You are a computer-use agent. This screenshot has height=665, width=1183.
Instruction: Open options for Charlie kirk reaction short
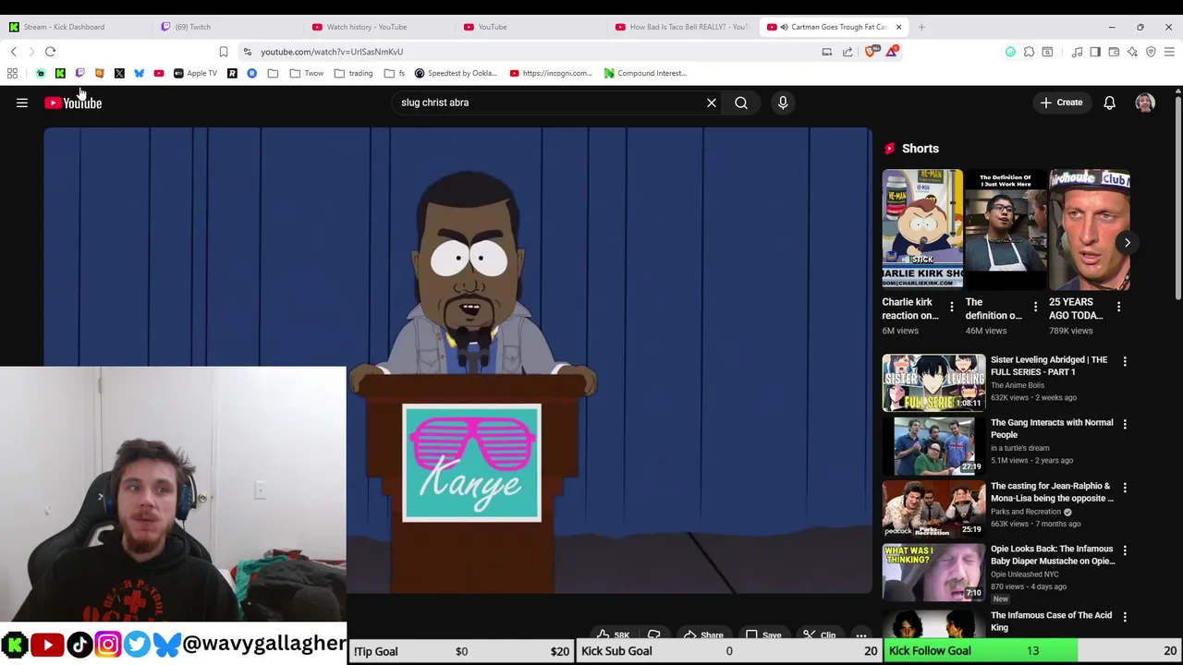[x=952, y=307]
